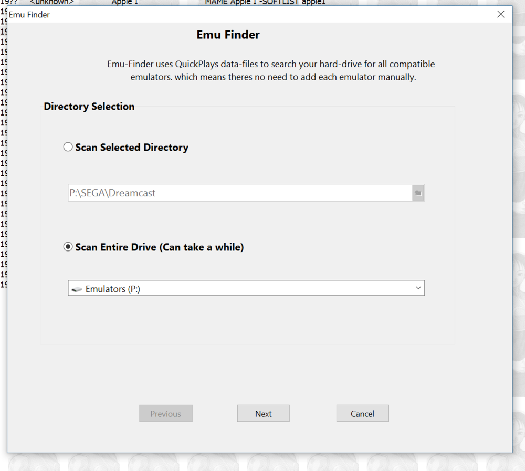The height and width of the screenshot is (471, 525).
Task: Click the P:\SEGA\Dreamcast path field
Action: (x=239, y=193)
